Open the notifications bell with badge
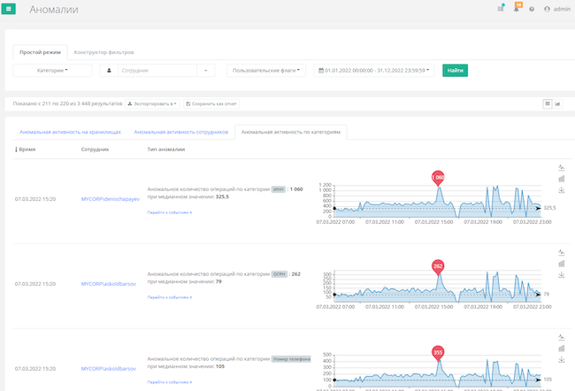The image size is (575, 391). pyautogui.click(x=517, y=9)
